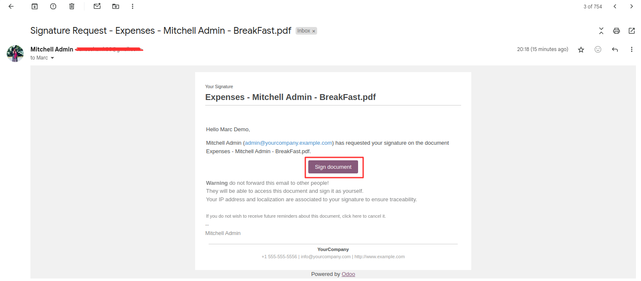Delete this email with trash icon

72,6
